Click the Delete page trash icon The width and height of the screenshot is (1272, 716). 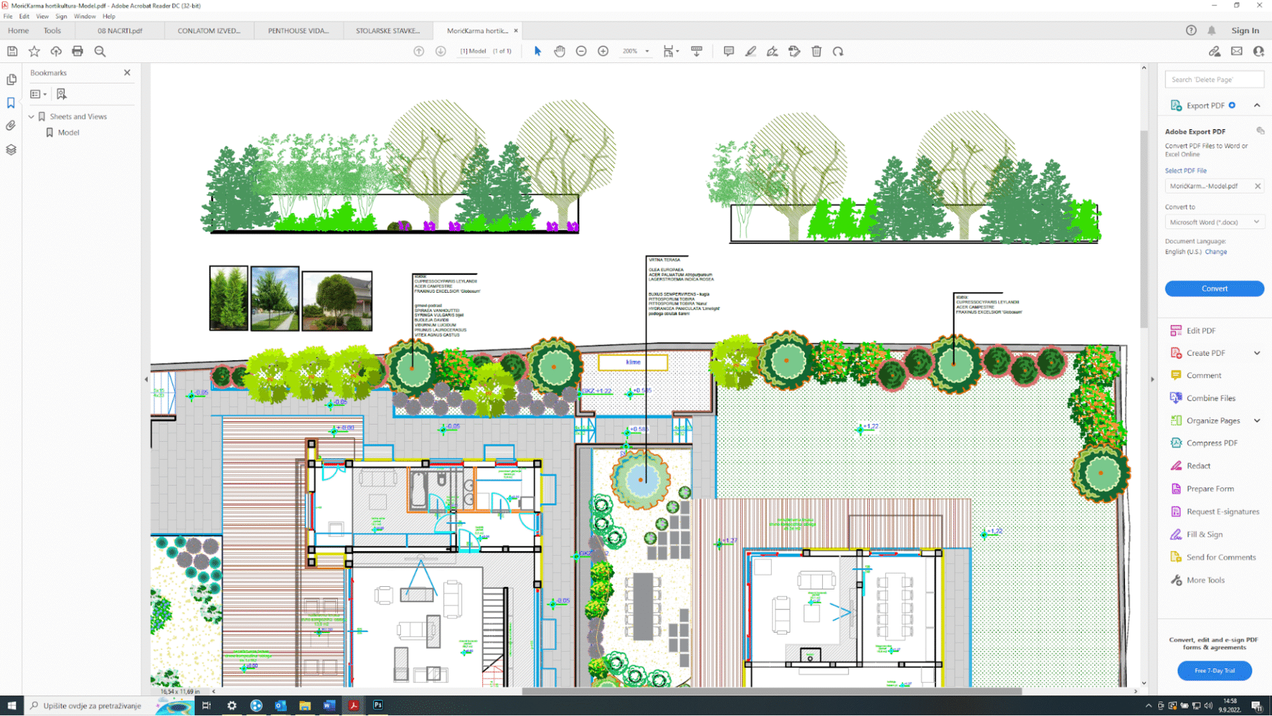(x=816, y=51)
